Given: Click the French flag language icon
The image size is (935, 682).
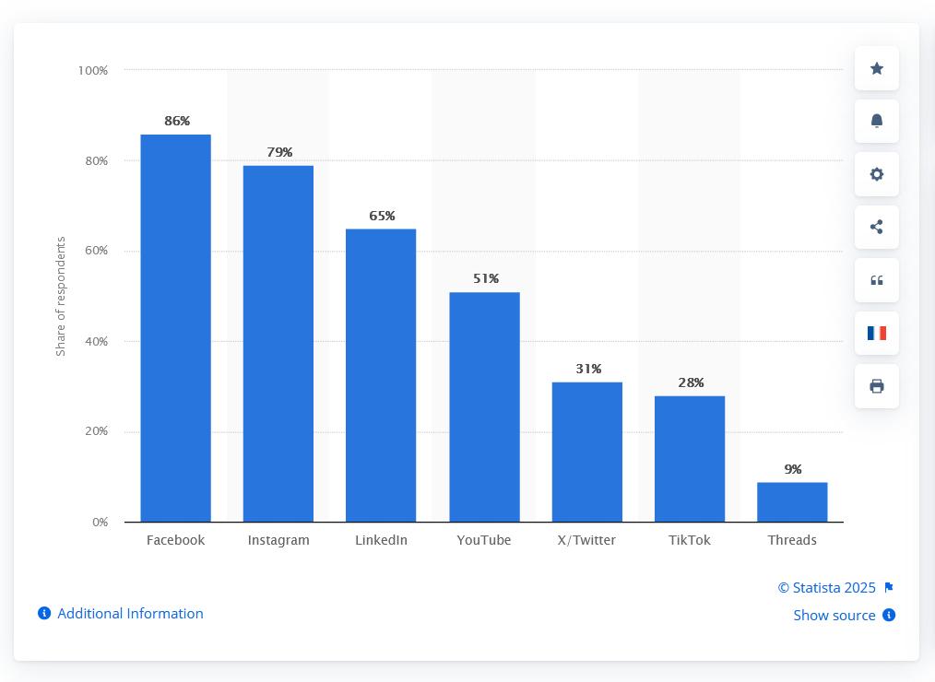Looking at the screenshot, I should 877,333.
